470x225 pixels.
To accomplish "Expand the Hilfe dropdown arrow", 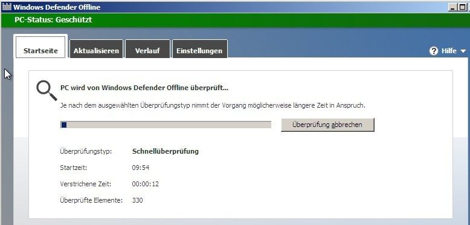I will [463, 51].
